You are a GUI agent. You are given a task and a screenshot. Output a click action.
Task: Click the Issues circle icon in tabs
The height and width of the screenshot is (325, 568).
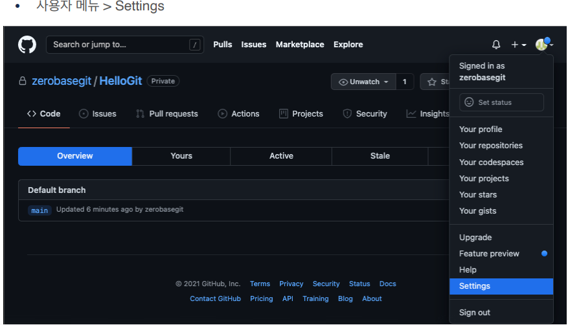[84, 114]
